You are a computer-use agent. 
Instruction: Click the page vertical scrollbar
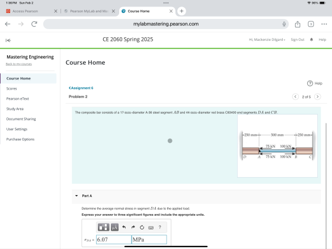[326, 186]
